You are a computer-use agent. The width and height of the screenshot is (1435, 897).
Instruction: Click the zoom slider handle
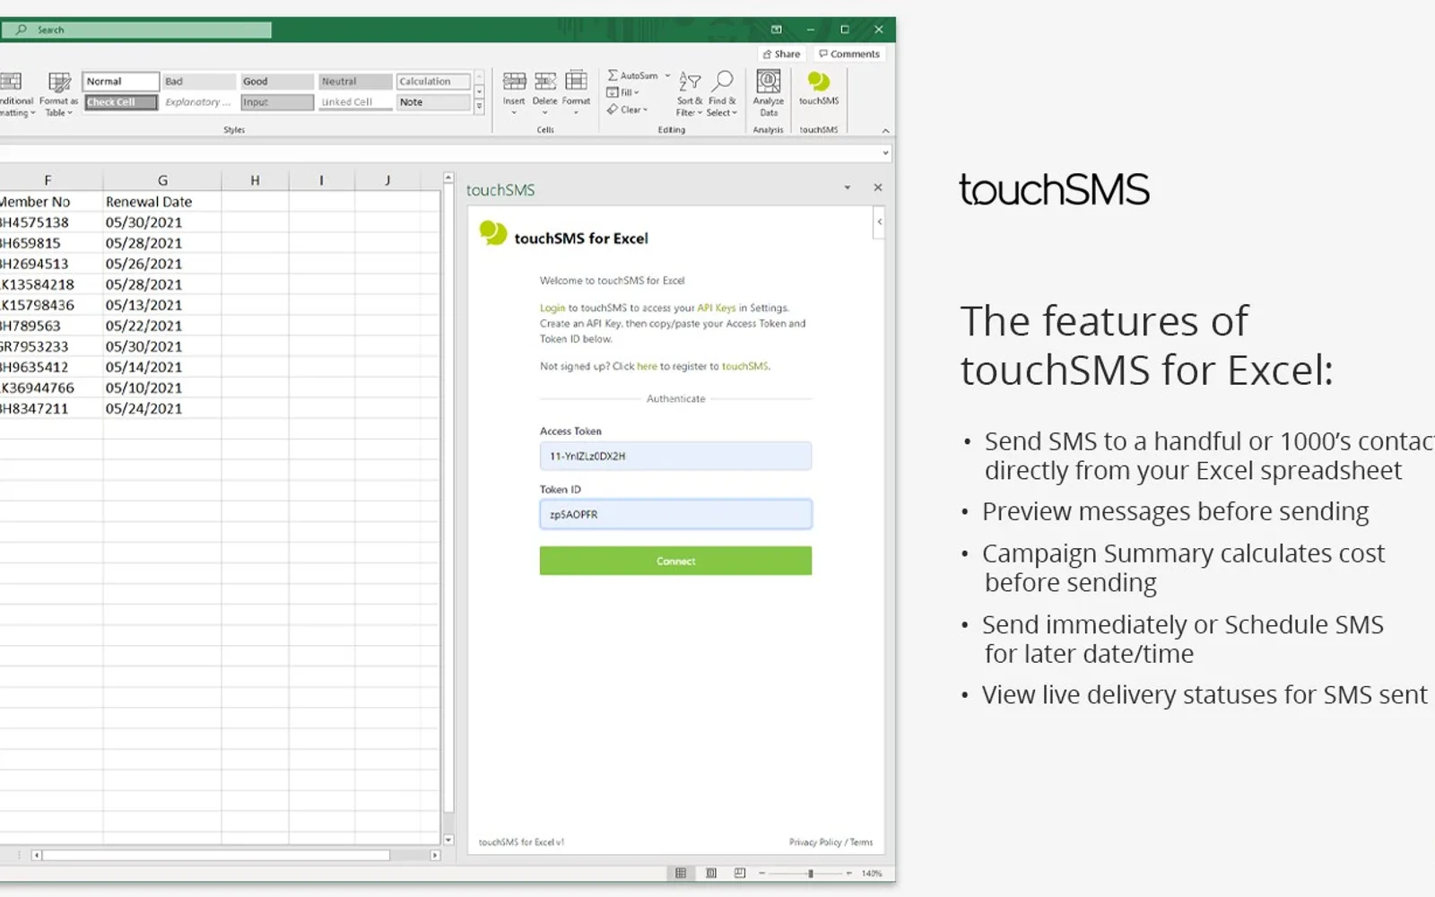coord(810,873)
